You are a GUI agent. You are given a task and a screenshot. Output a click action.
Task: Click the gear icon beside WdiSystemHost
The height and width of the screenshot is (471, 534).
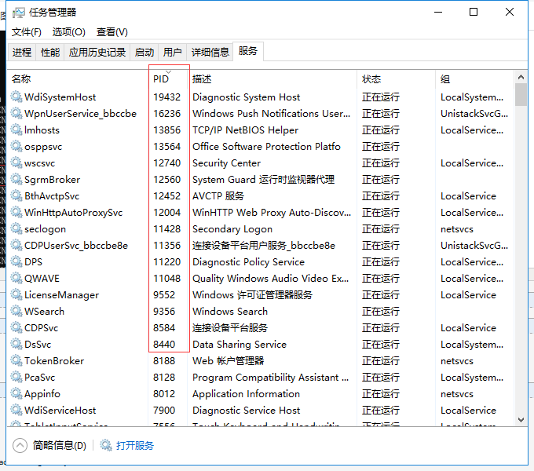point(16,97)
